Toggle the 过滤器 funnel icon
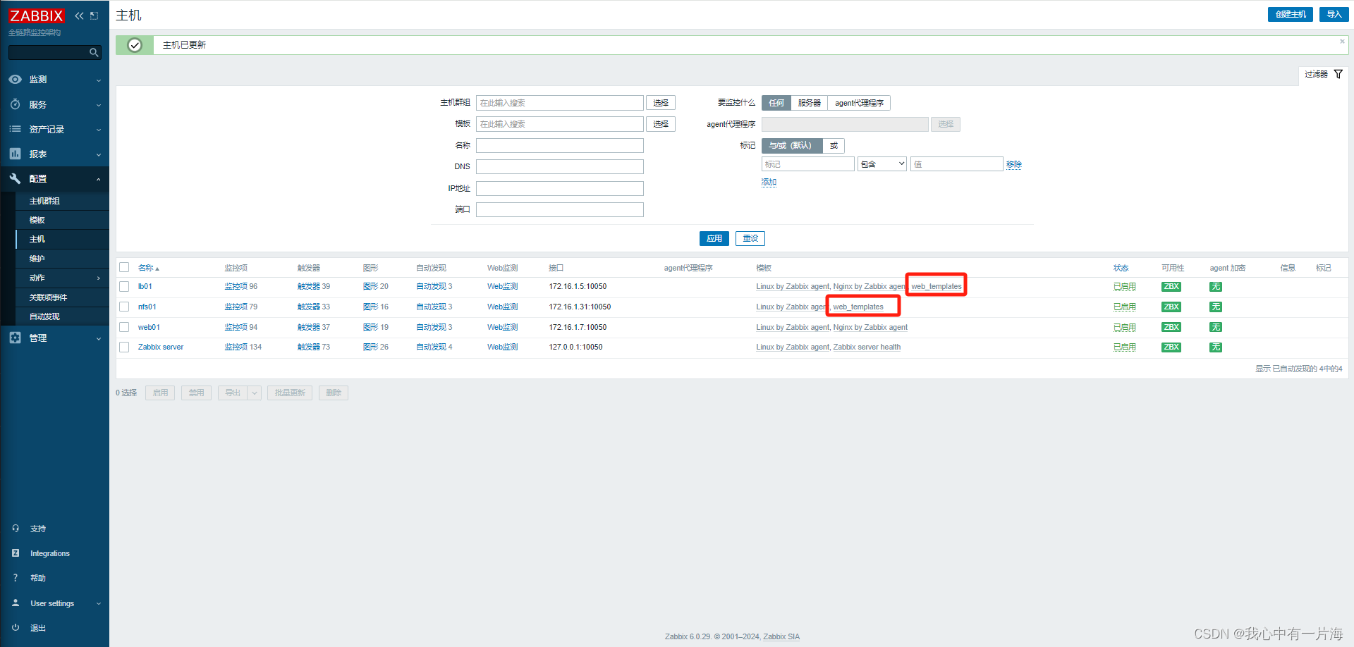 pyautogui.click(x=1338, y=74)
